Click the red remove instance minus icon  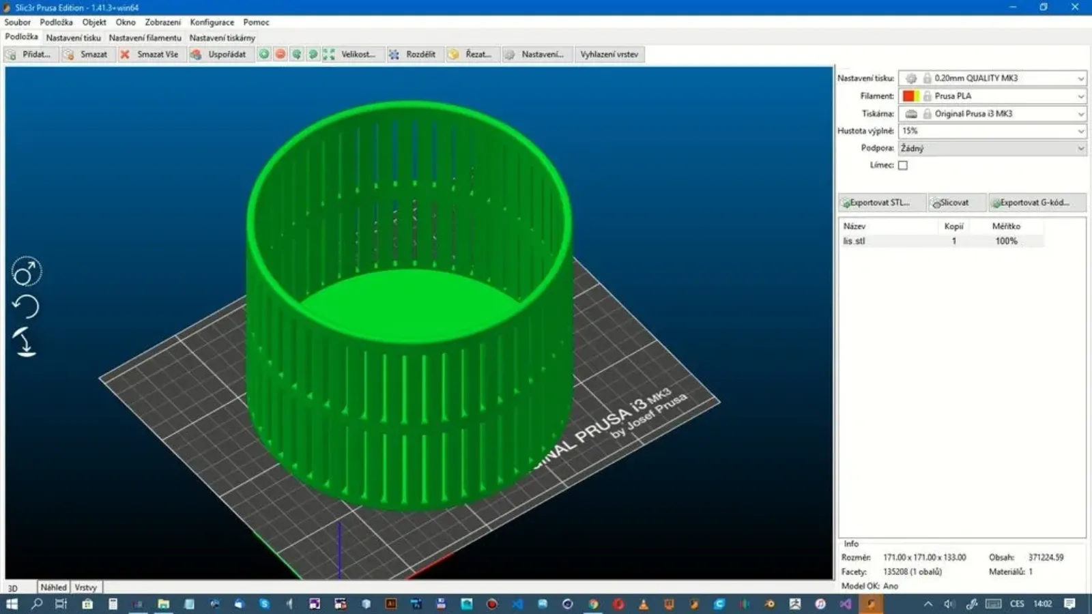point(281,55)
